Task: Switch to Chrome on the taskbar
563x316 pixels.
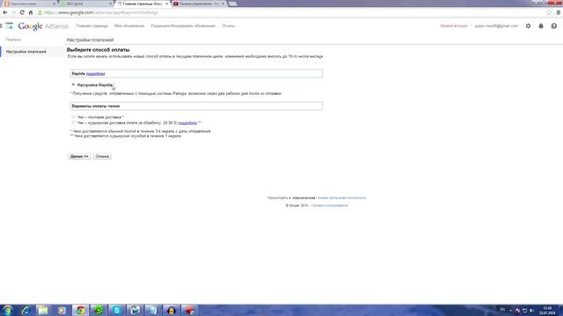Action: (x=80, y=310)
